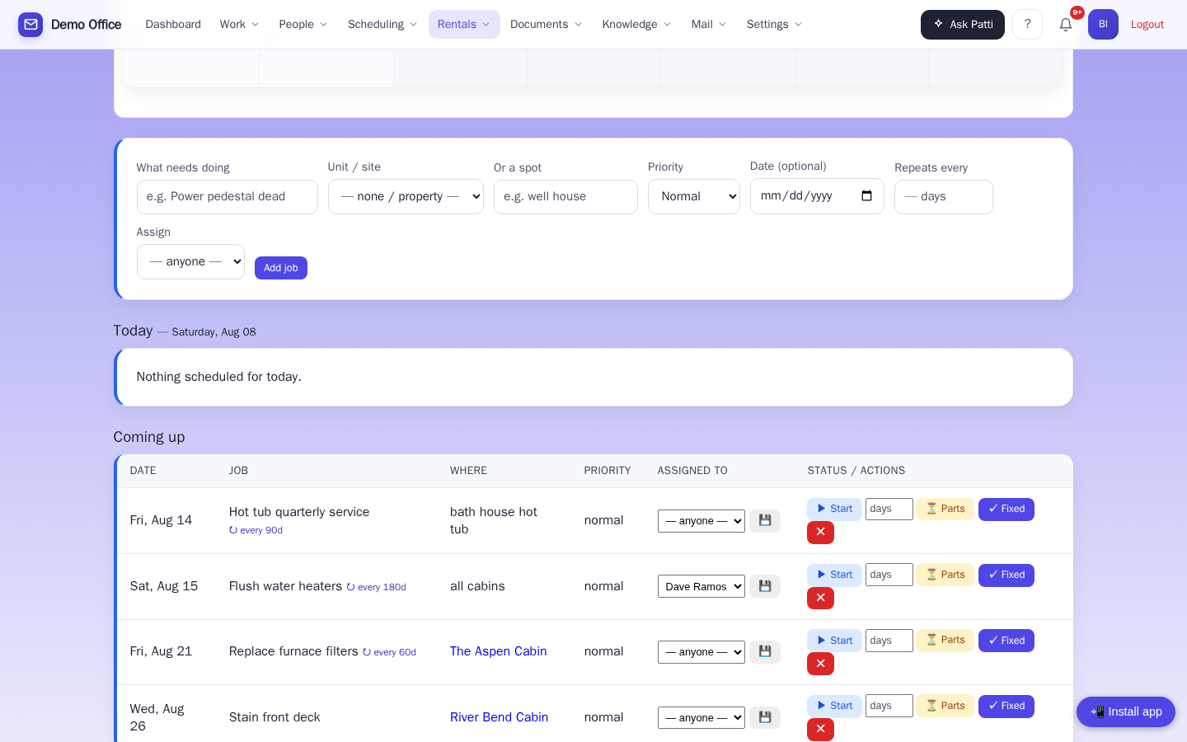Open the notifications bell
Viewport: 1187px width, 742px height.
pos(1066,25)
